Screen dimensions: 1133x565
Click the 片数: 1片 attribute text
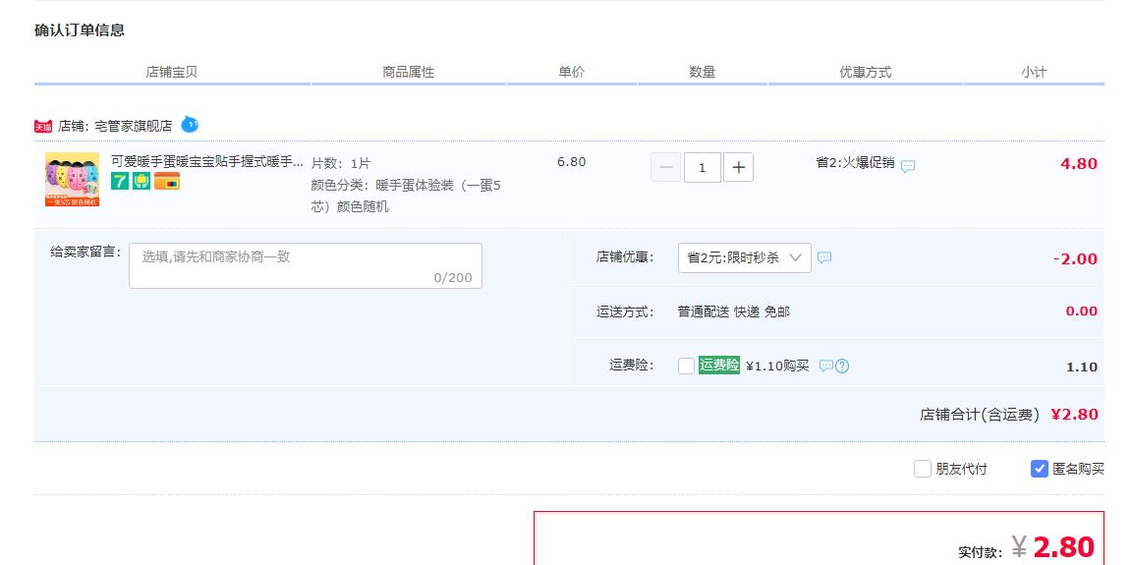[341, 163]
